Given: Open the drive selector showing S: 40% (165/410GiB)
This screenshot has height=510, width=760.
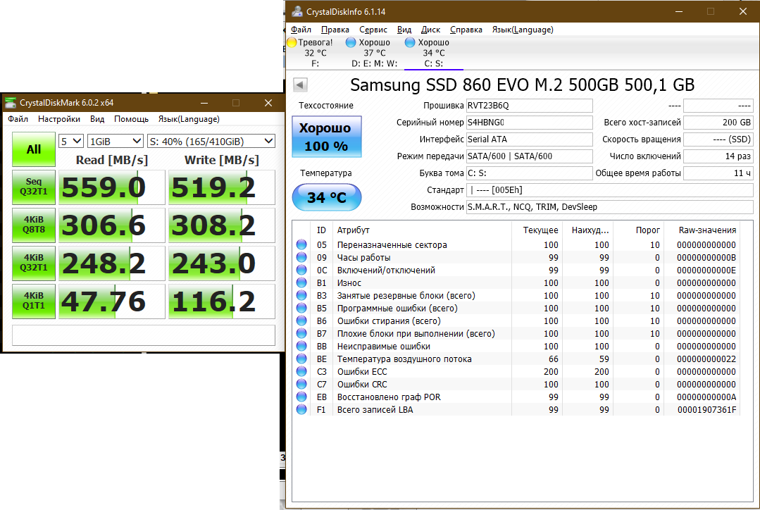Looking at the screenshot, I should [x=211, y=141].
